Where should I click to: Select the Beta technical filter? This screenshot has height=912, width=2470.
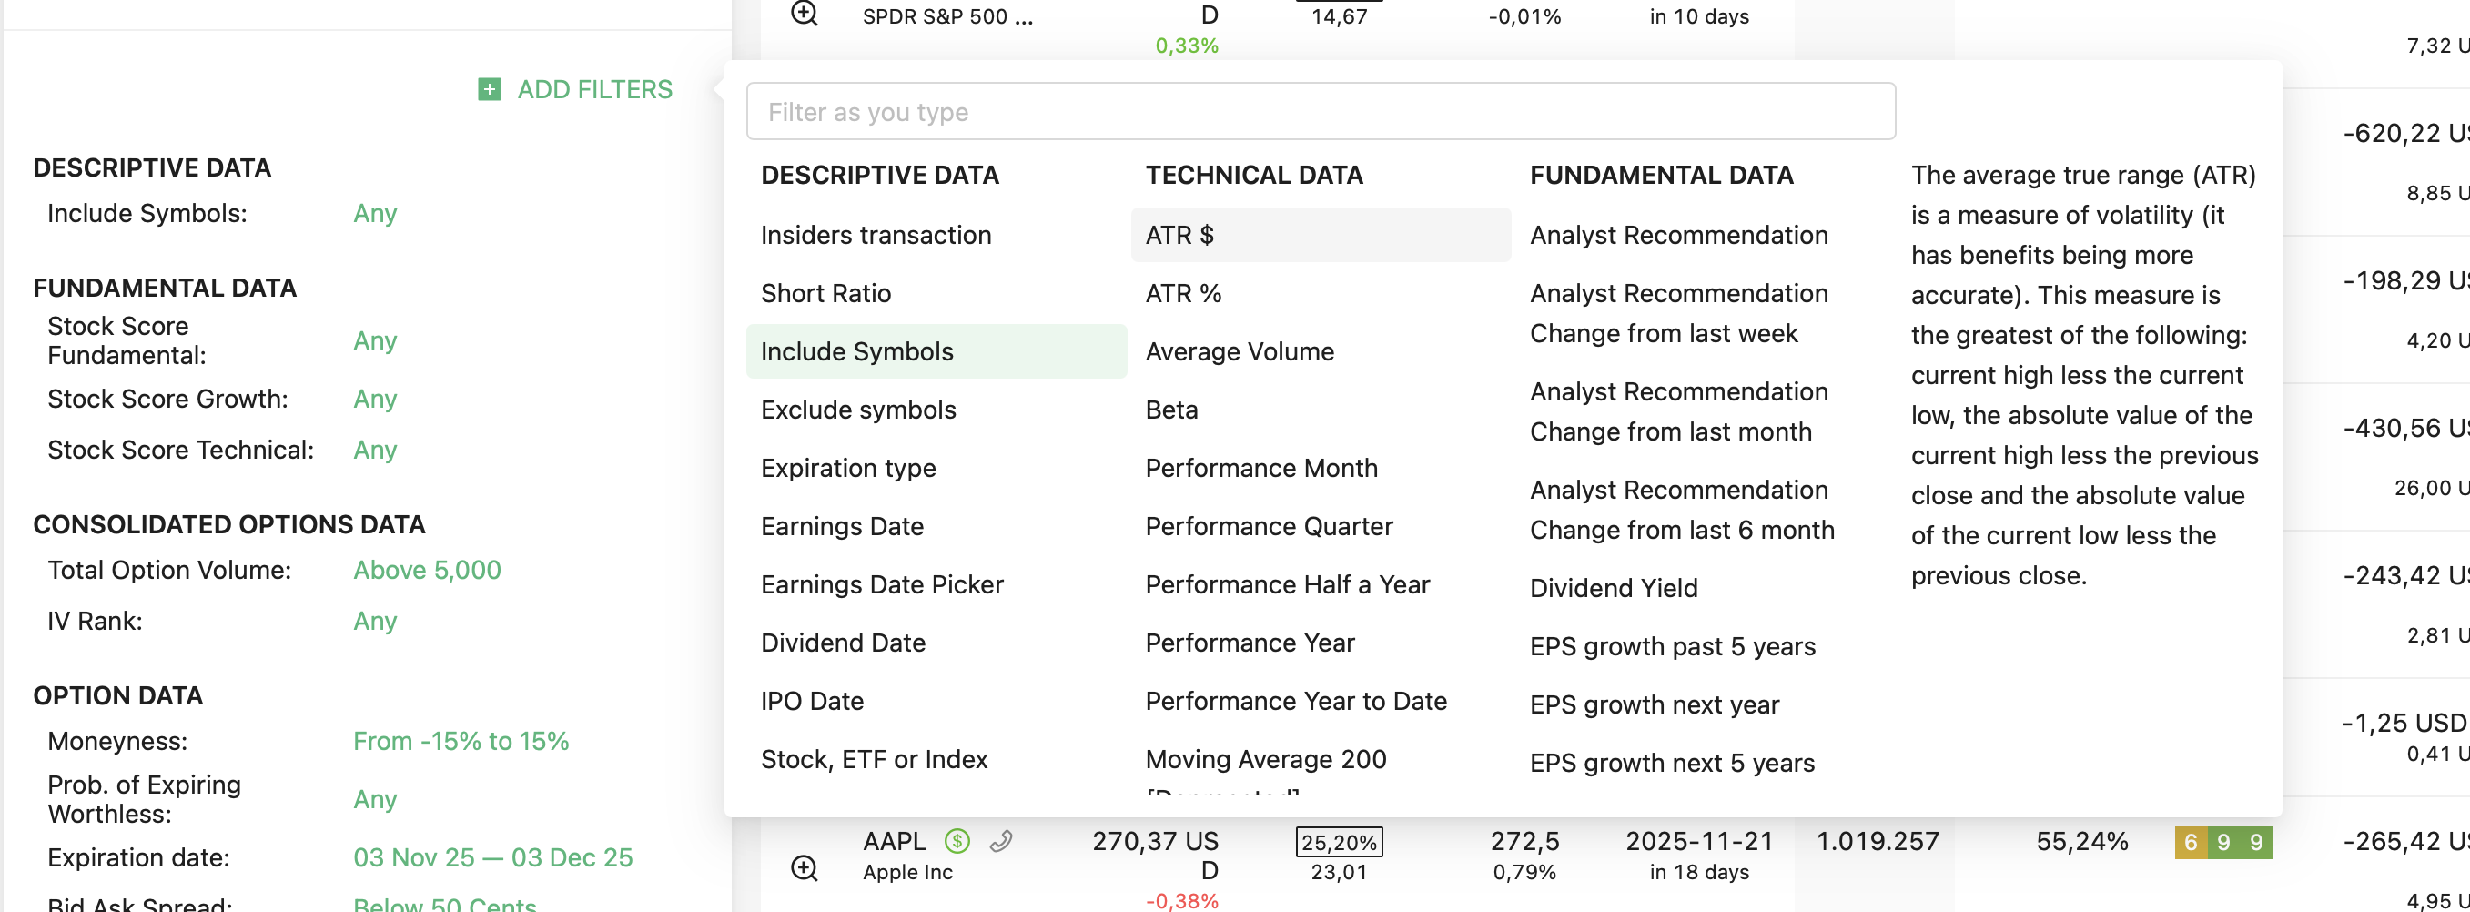(1170, 410)
